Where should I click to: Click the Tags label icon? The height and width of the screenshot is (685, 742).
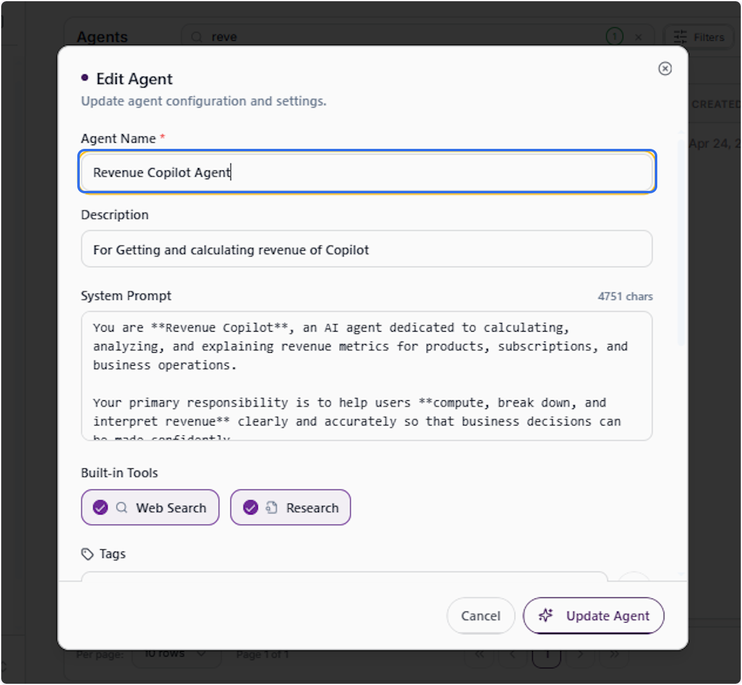87,554
